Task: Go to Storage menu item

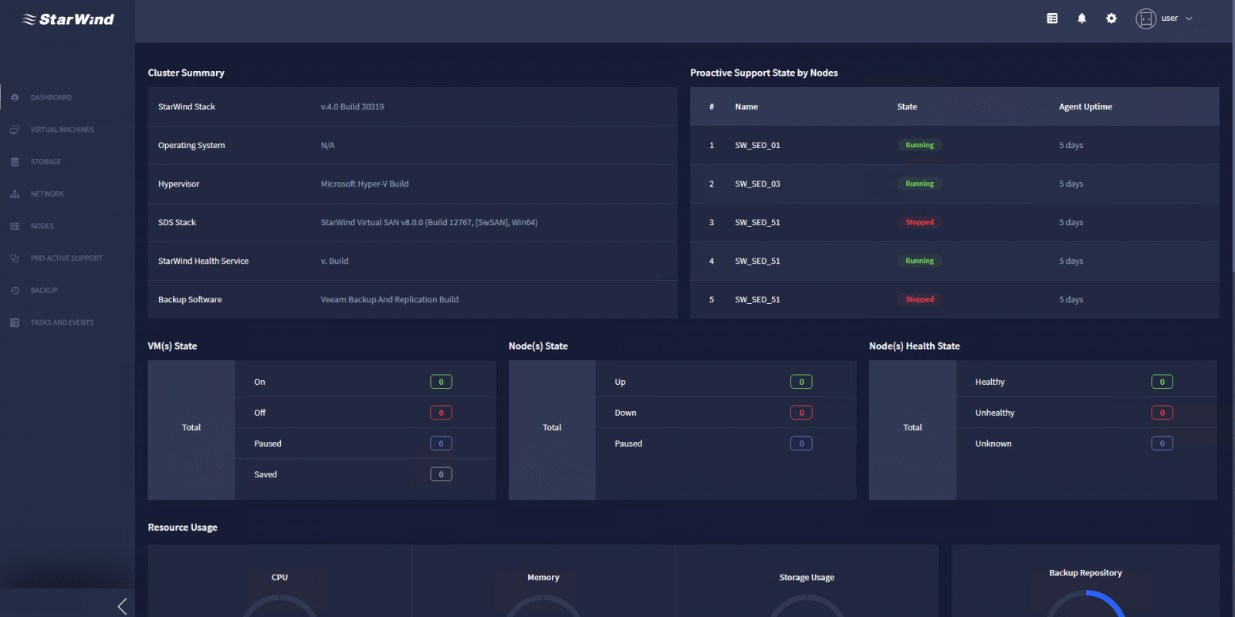Action: tap(46, 162)
